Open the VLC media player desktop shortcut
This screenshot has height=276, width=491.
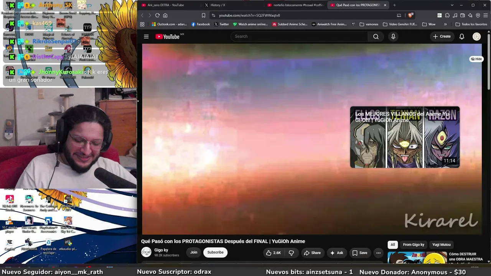point(10,224)
